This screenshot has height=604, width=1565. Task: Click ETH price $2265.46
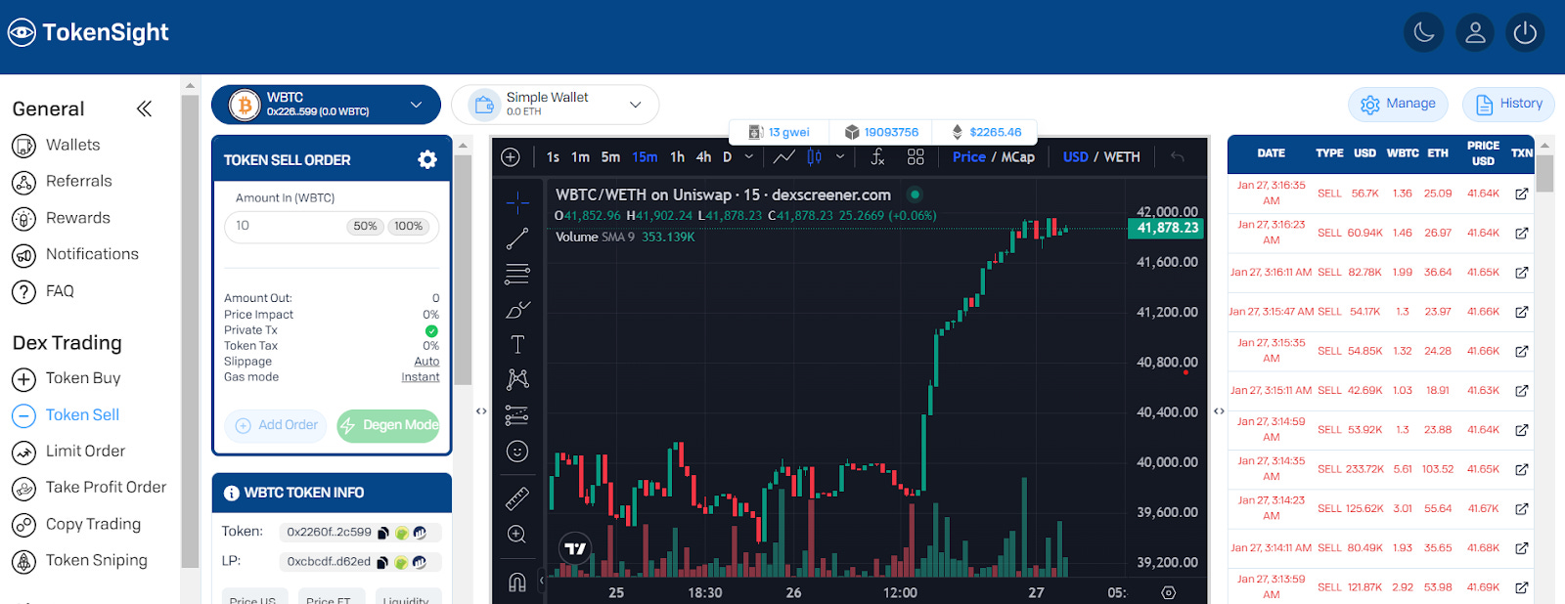[985, 132]
